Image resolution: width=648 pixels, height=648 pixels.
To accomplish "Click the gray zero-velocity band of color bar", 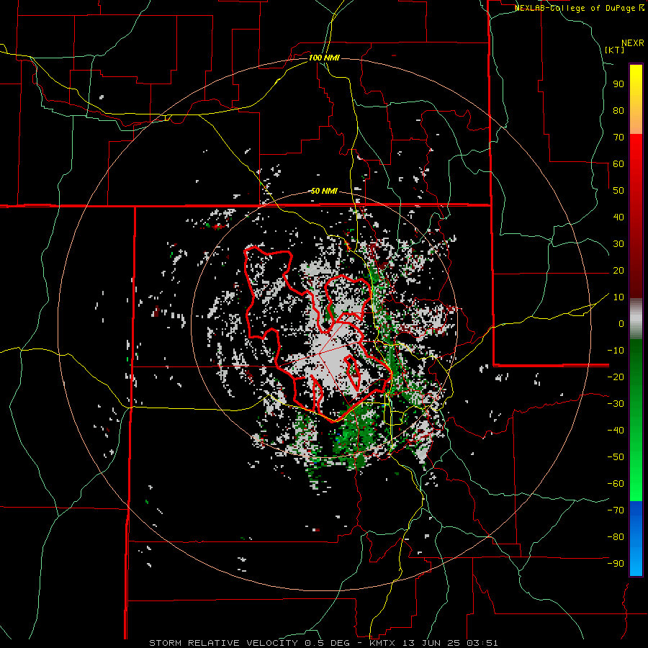I will (636, 318).
